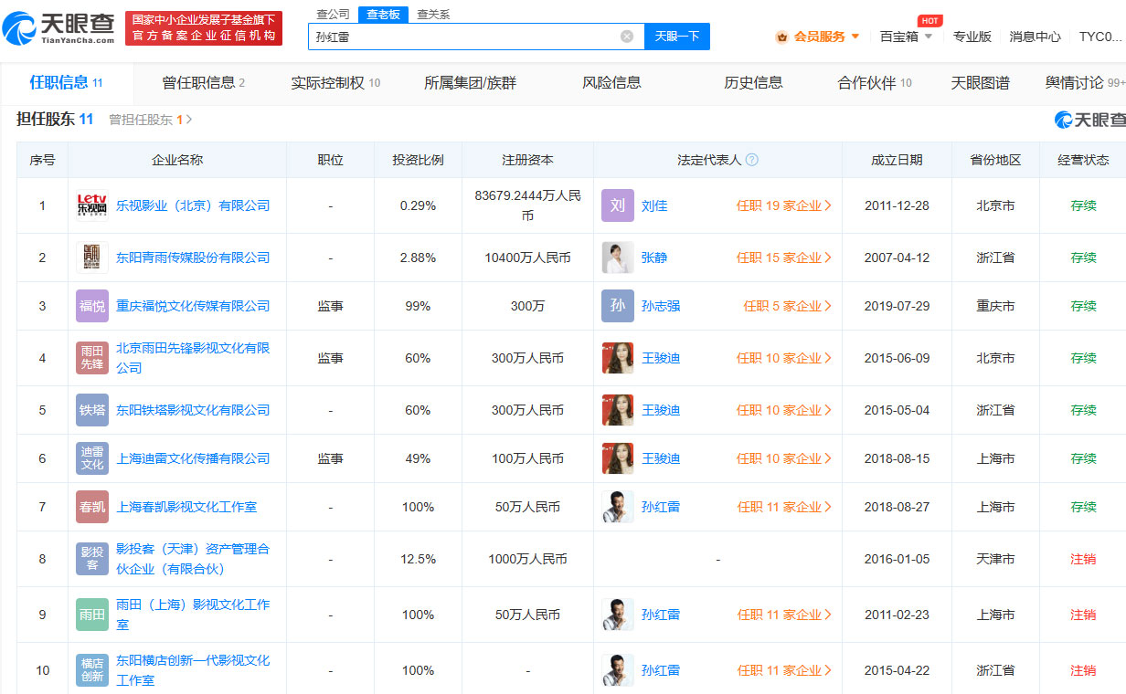Click 张静 avatar photo in row 2
Viewport: 1126px width, 694px height.
click(x=617, y=258)
